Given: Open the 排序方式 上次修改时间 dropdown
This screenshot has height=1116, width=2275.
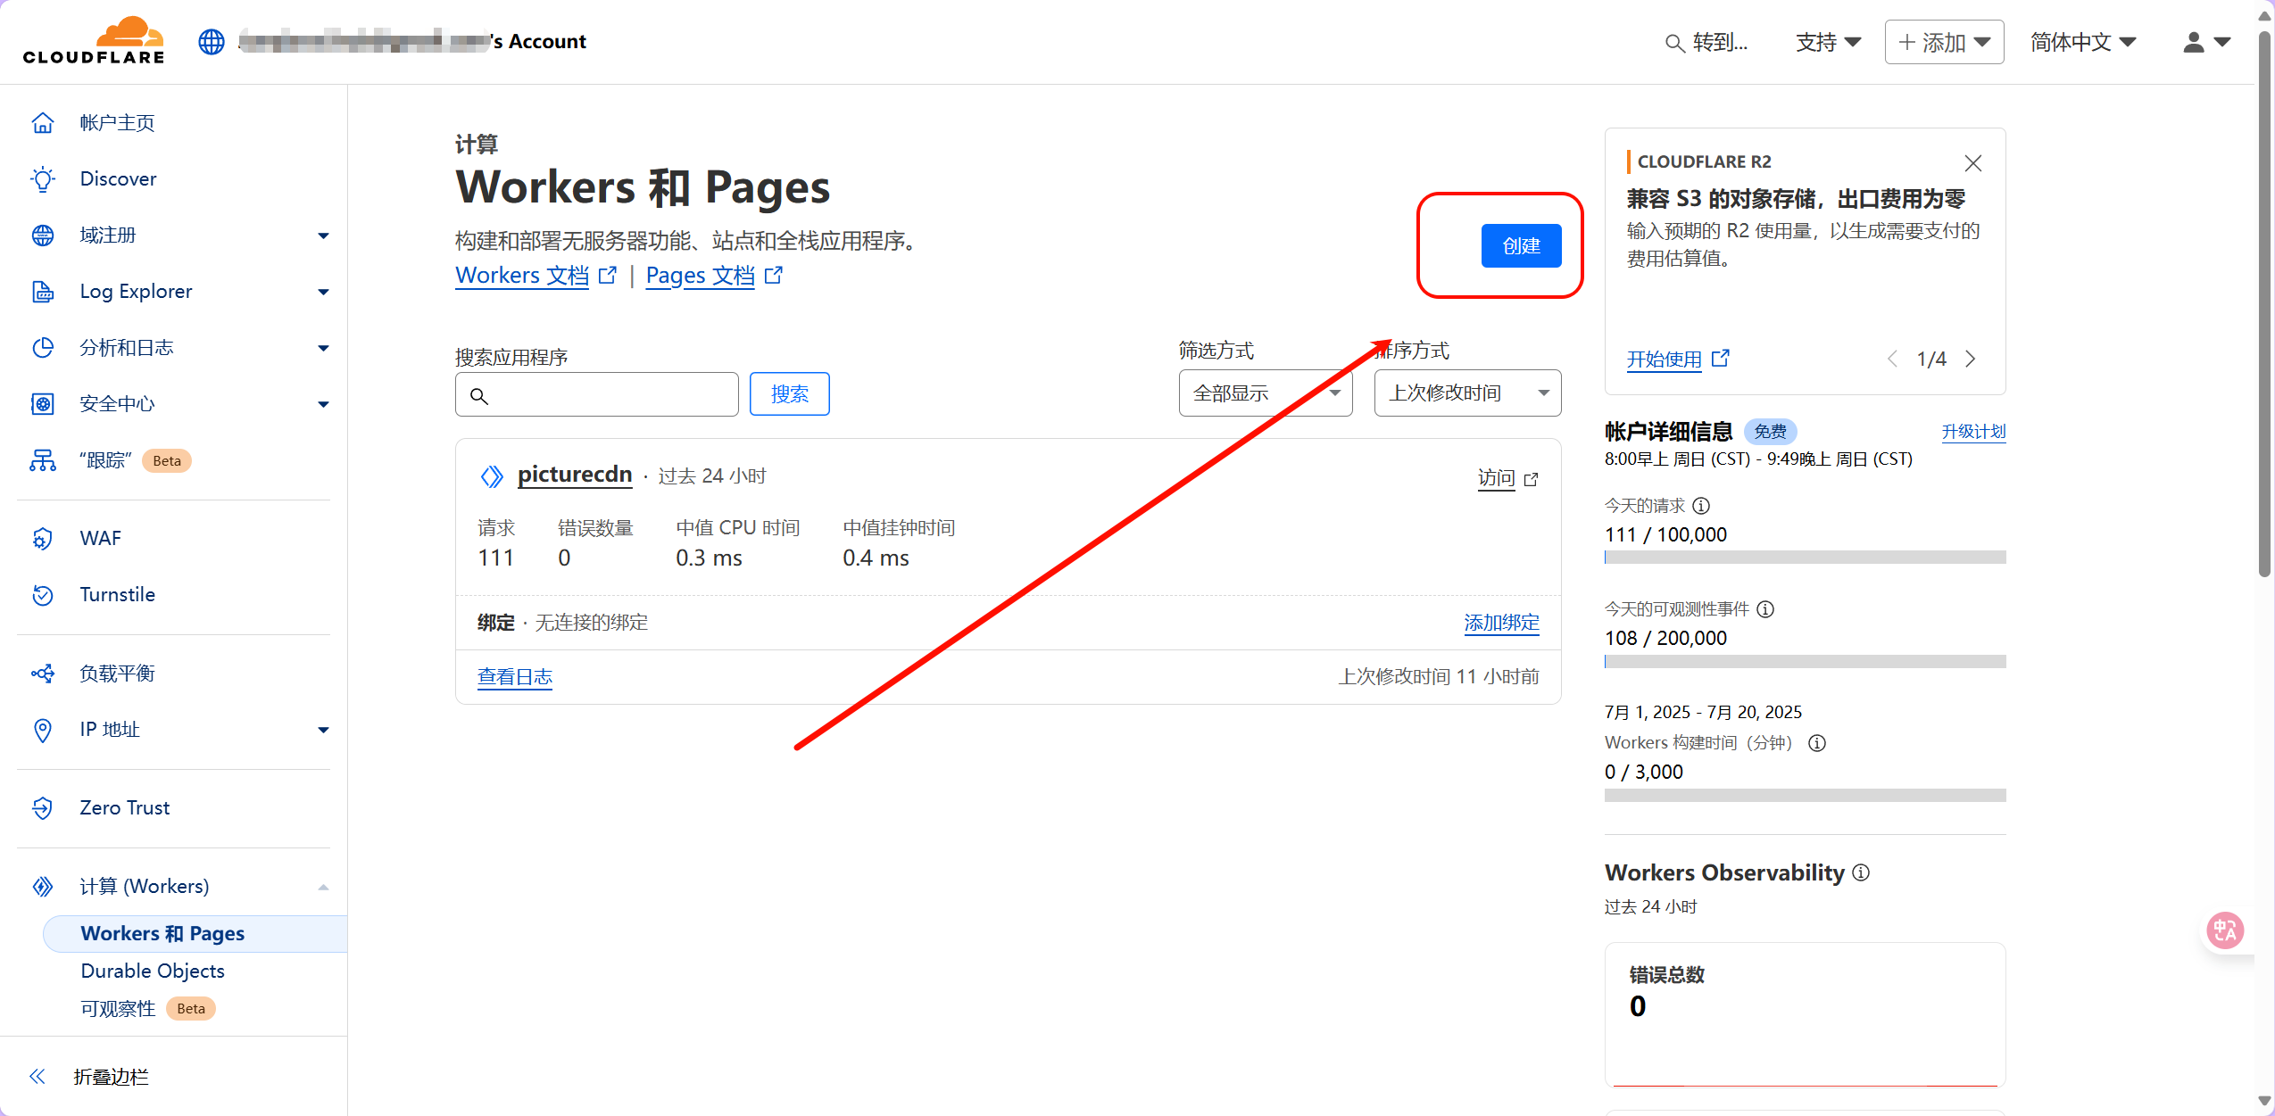Looking at the screenshot, I should (1467, 393).
